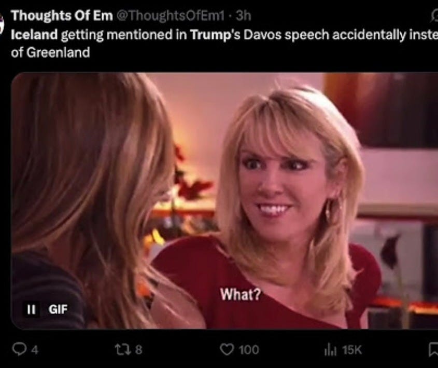The width and height of the screenshot is (438, 368).
Task: Open the Thoughts Of Em display name
Action: click(x=62, y=16)
